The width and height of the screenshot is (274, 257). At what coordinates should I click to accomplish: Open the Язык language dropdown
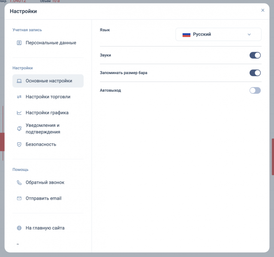(218, 34)
